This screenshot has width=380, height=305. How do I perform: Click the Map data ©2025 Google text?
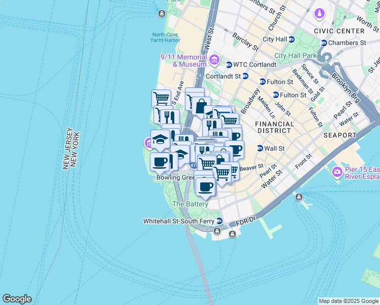(x=349, y=301)
